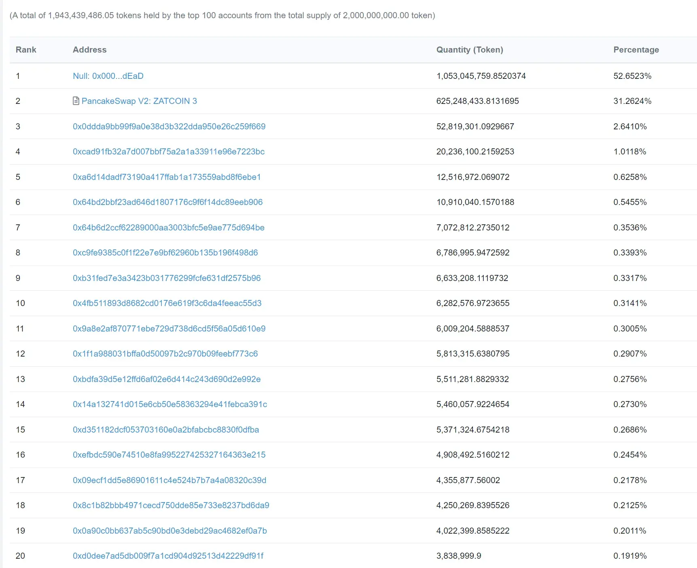Click the 52.6523% percentage value

(x=632, y=76)
